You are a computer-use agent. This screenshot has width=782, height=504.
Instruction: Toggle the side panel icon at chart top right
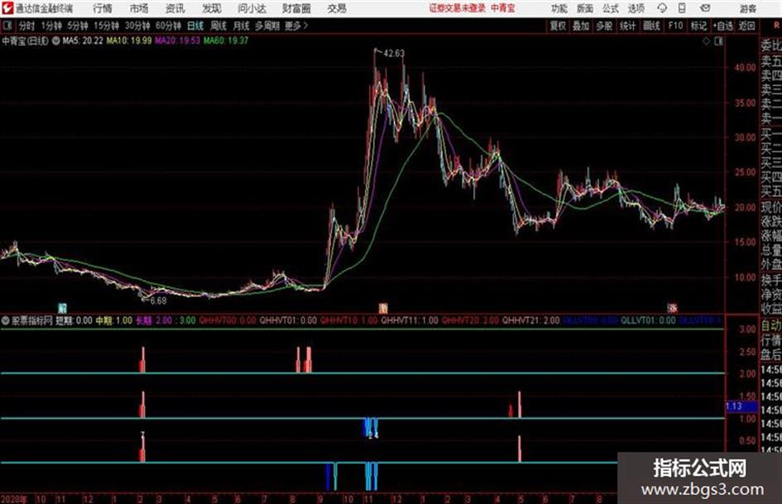pos(718,41)
